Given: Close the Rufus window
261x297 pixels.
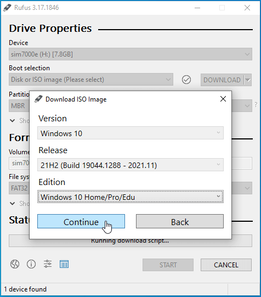Looking at the screenshot, I should (247, 8).
